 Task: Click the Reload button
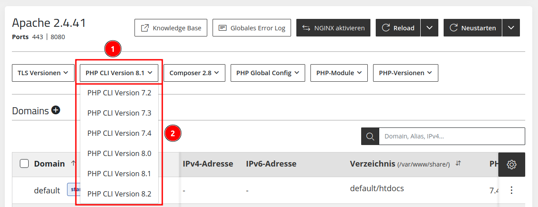(398, 28)
